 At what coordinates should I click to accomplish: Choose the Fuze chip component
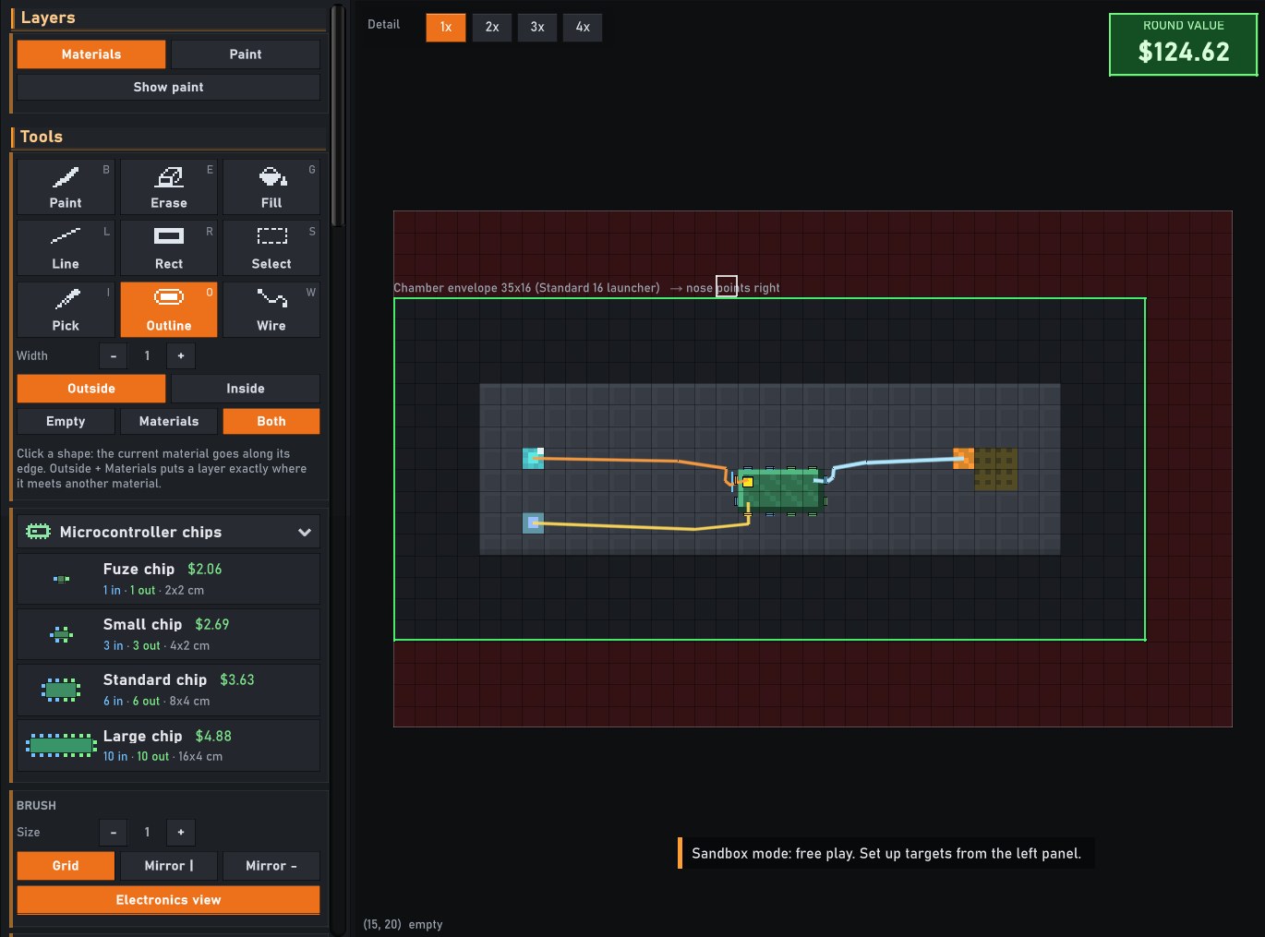[x=169, y=579]
